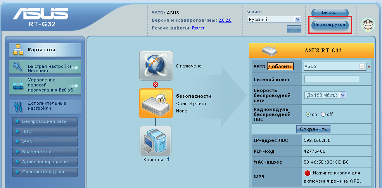Open Карта сети menu item
Viewport: 382px width, 188px height.
click(x=45, y=50)
